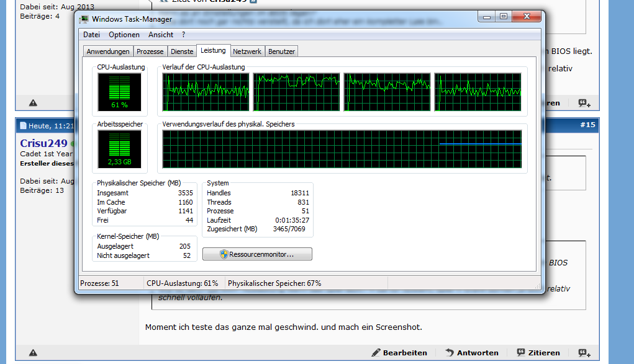Click the Laufzeit value 0:01:35:27

(x=292, y=220)
